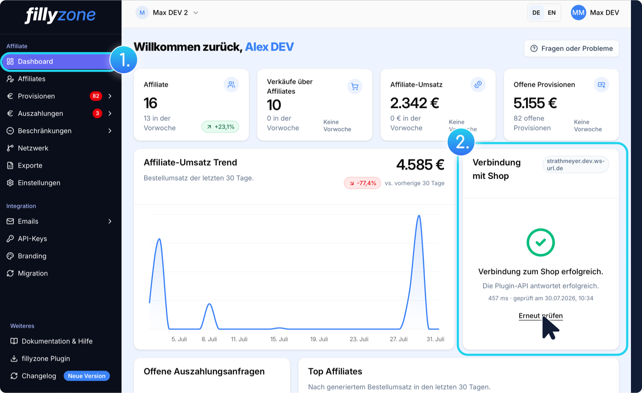
Task: Click the 2.342 € affiliate revenue value
Action: [415, 103]
